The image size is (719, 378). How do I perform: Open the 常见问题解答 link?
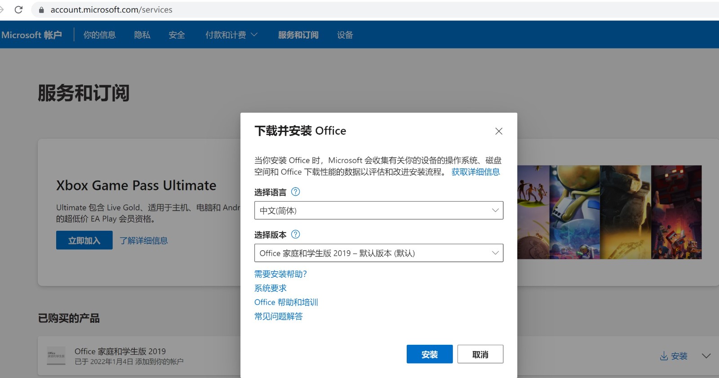point(279,316)
